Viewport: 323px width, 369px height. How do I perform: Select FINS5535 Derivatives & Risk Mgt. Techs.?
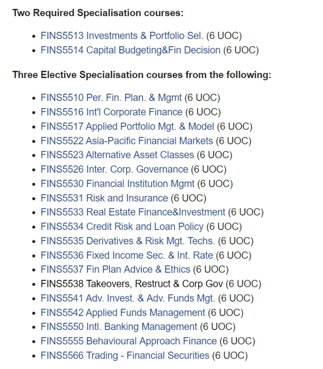coord(127,241)
